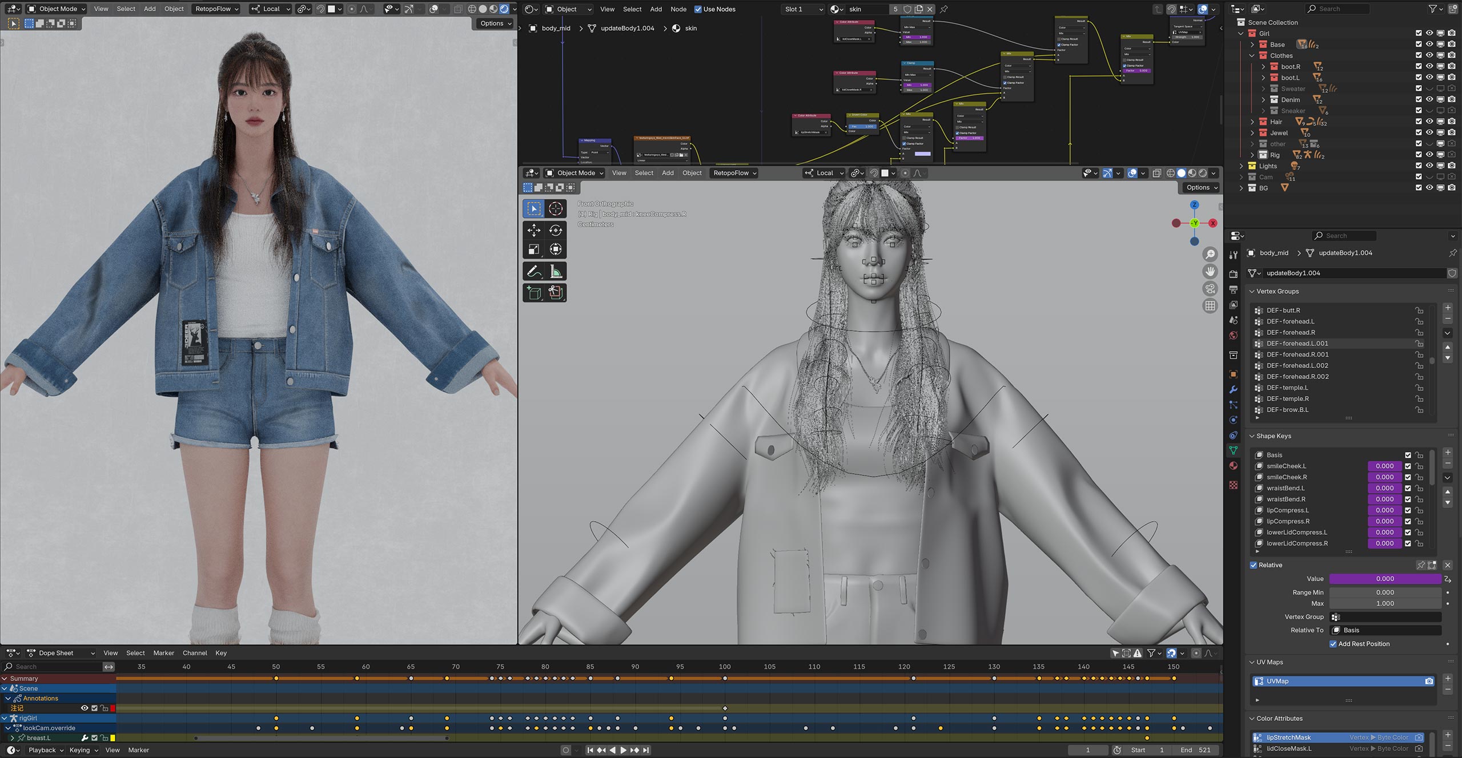Open the Channel menu in Dope Sheet
1462x758 pixels.
point(195,653)
